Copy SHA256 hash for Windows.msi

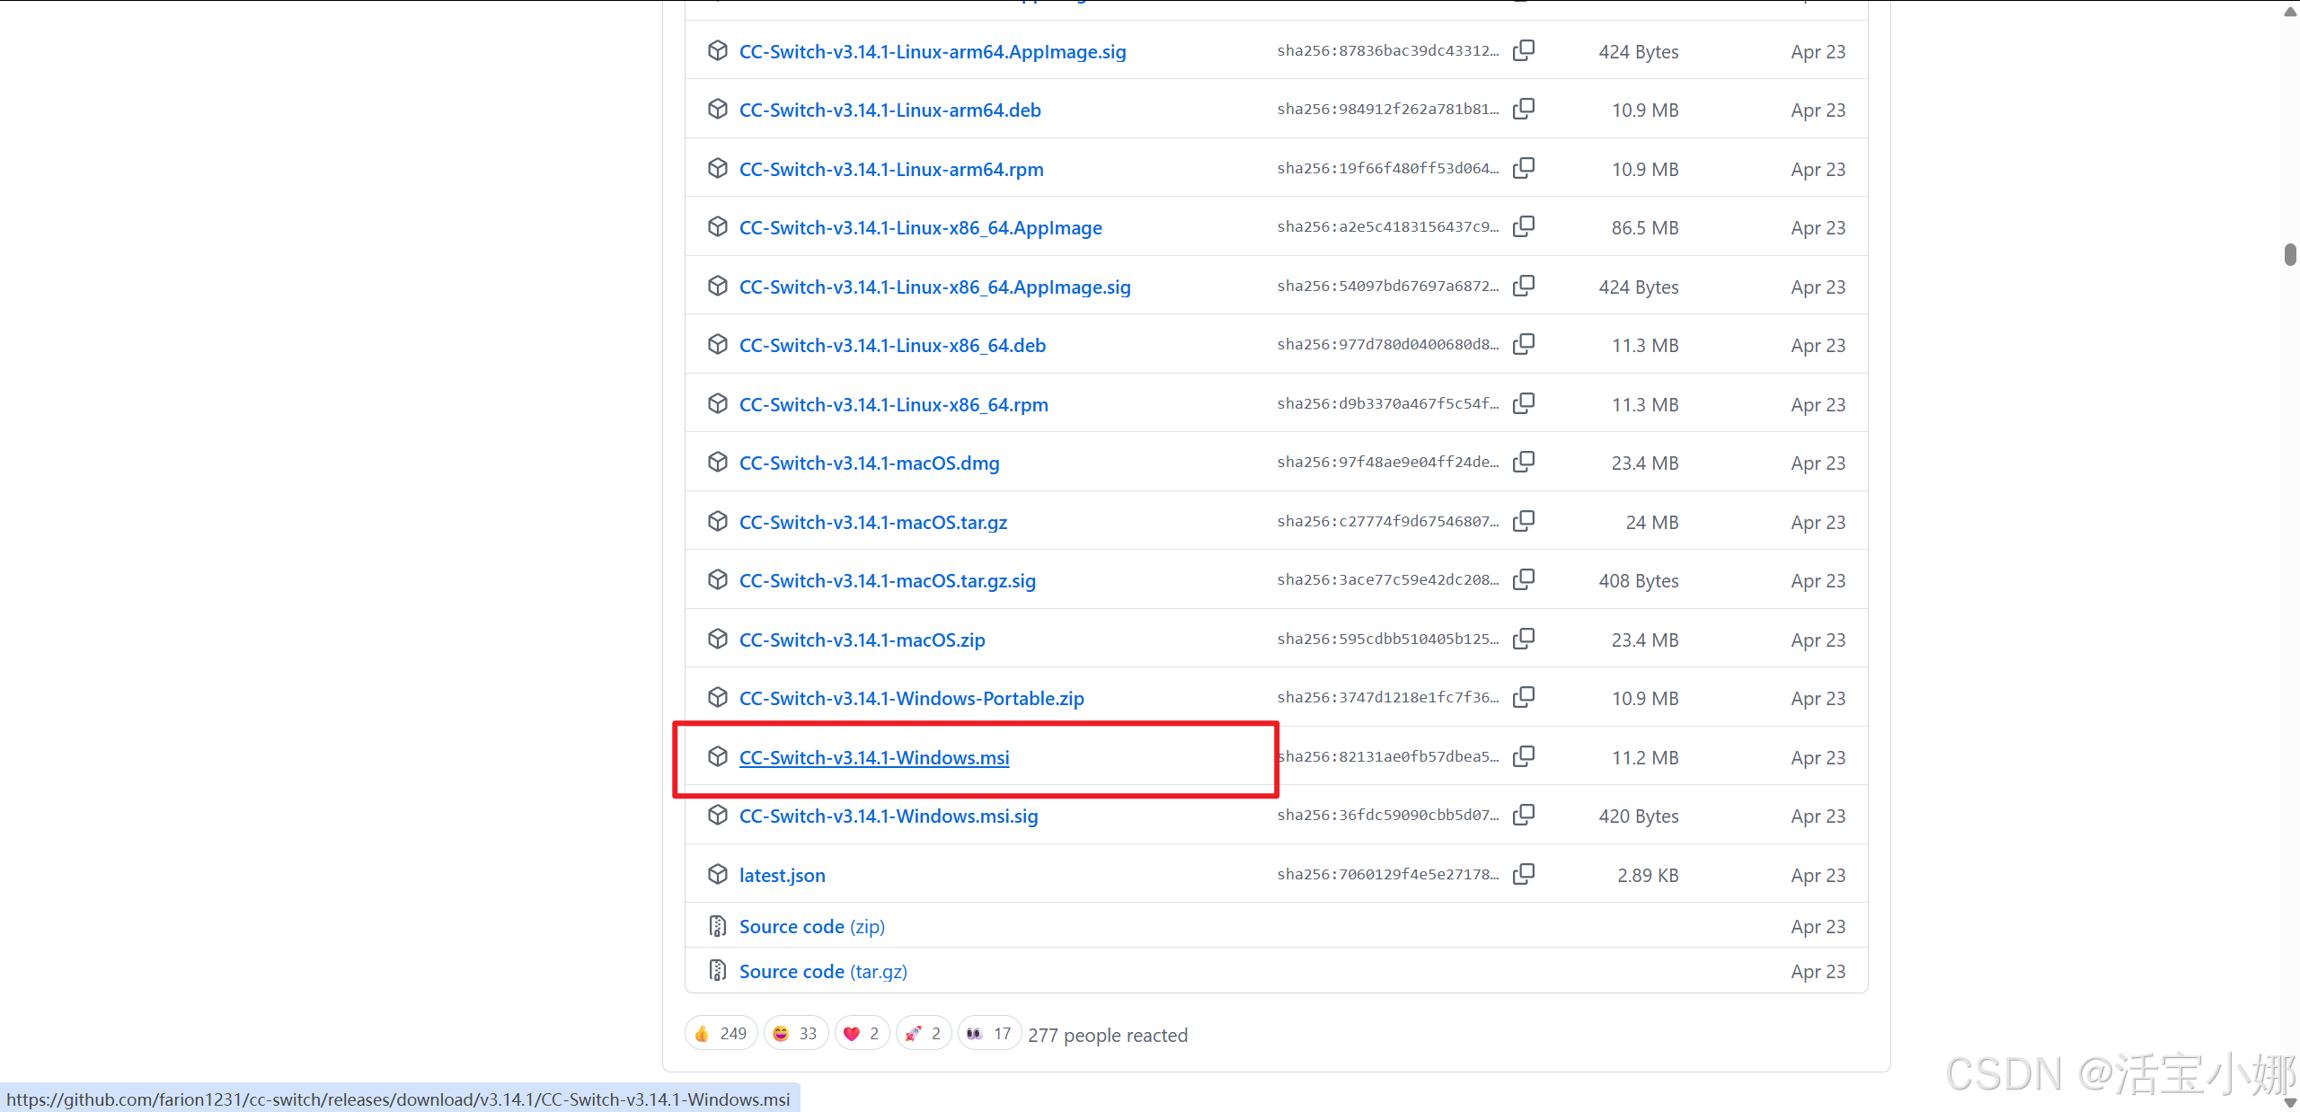pos(1524,756)
